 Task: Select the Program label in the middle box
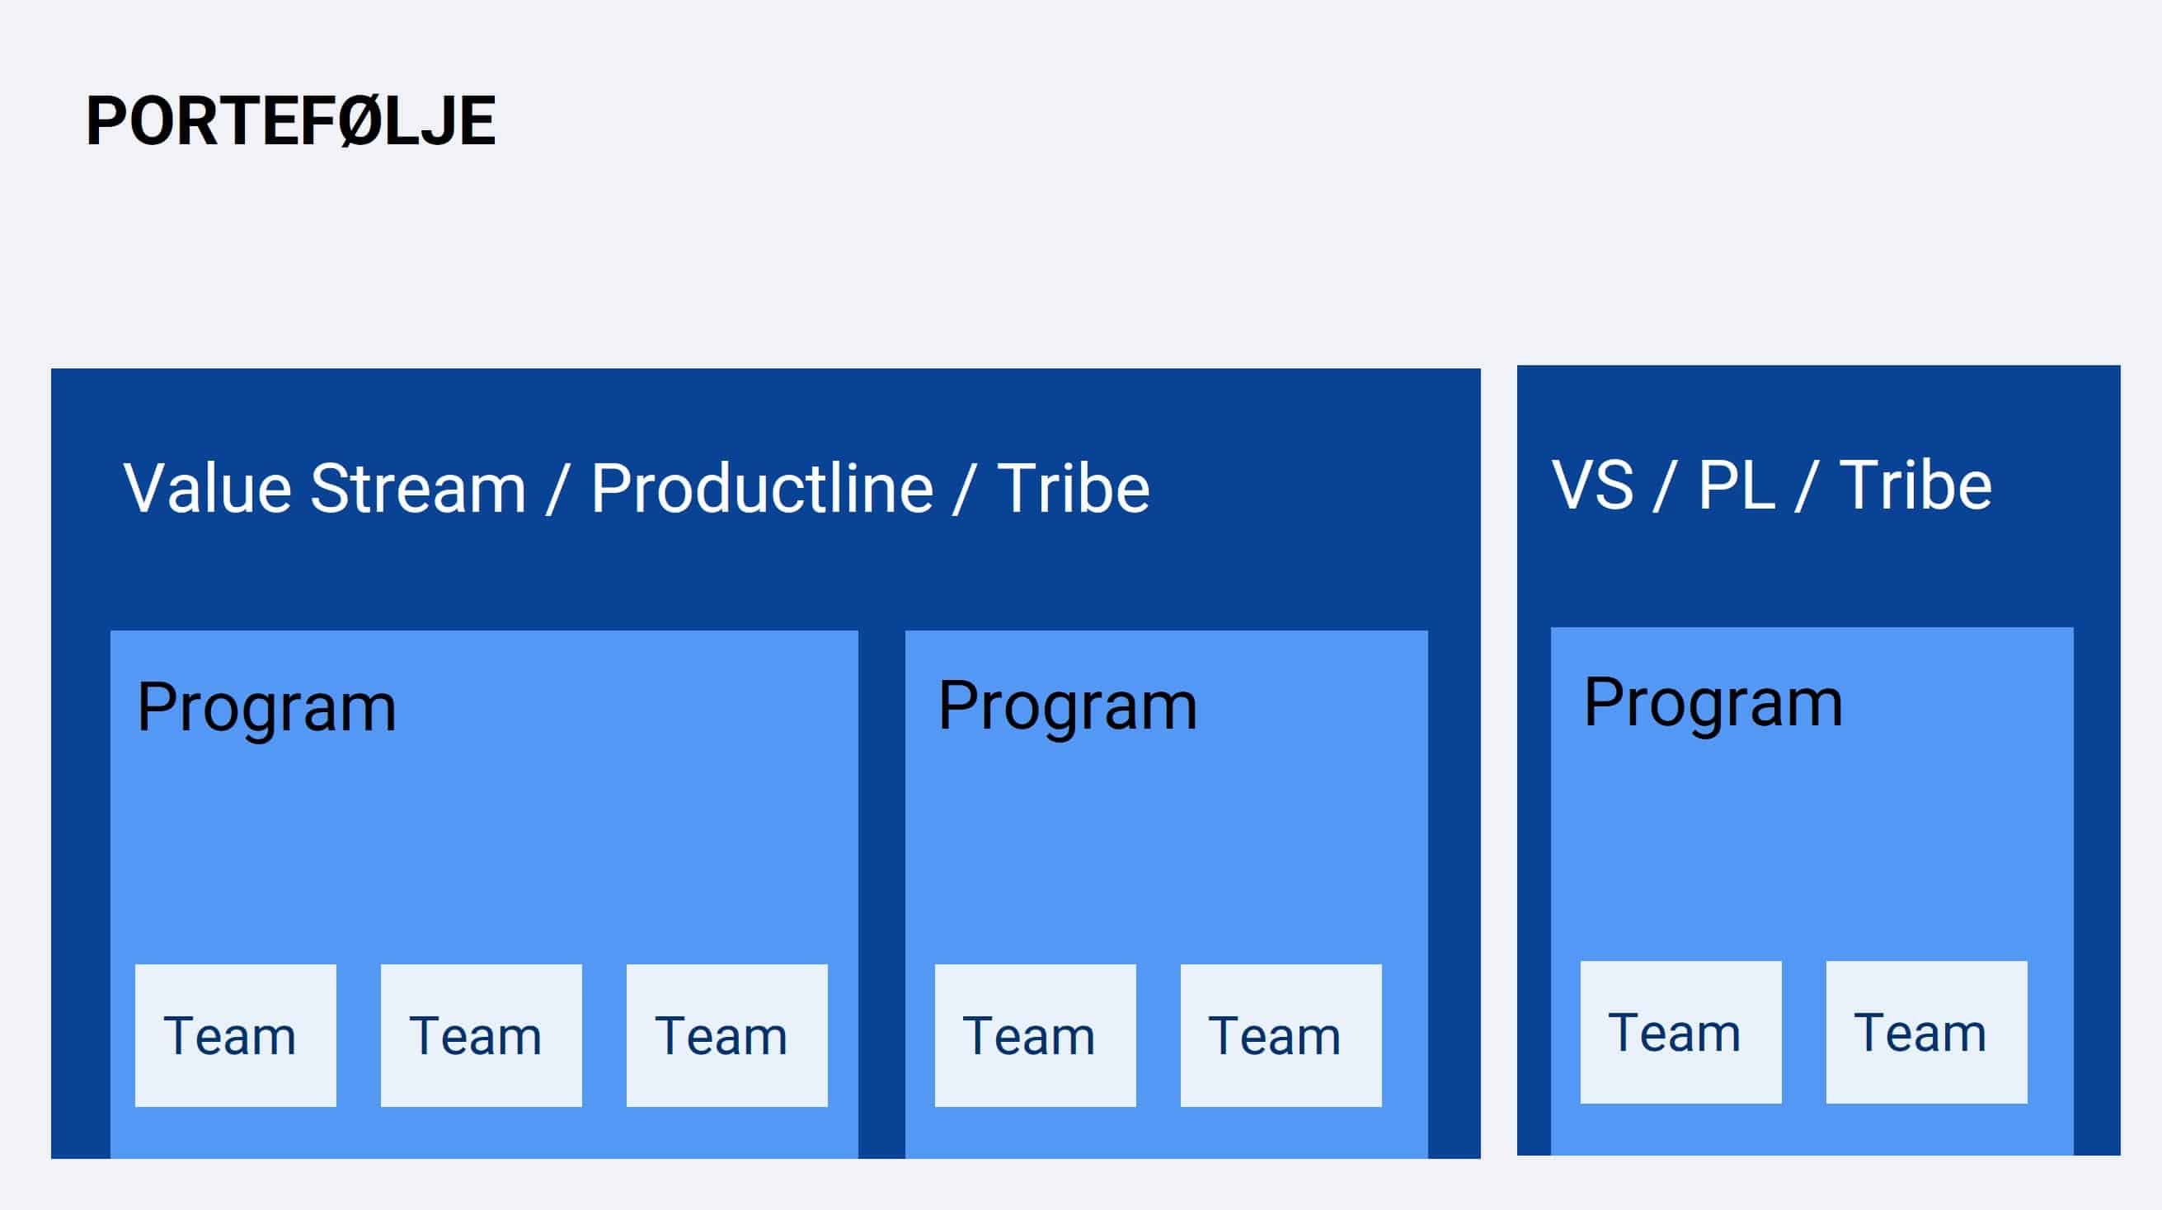pyautogui.click(x=1068, y=707)
